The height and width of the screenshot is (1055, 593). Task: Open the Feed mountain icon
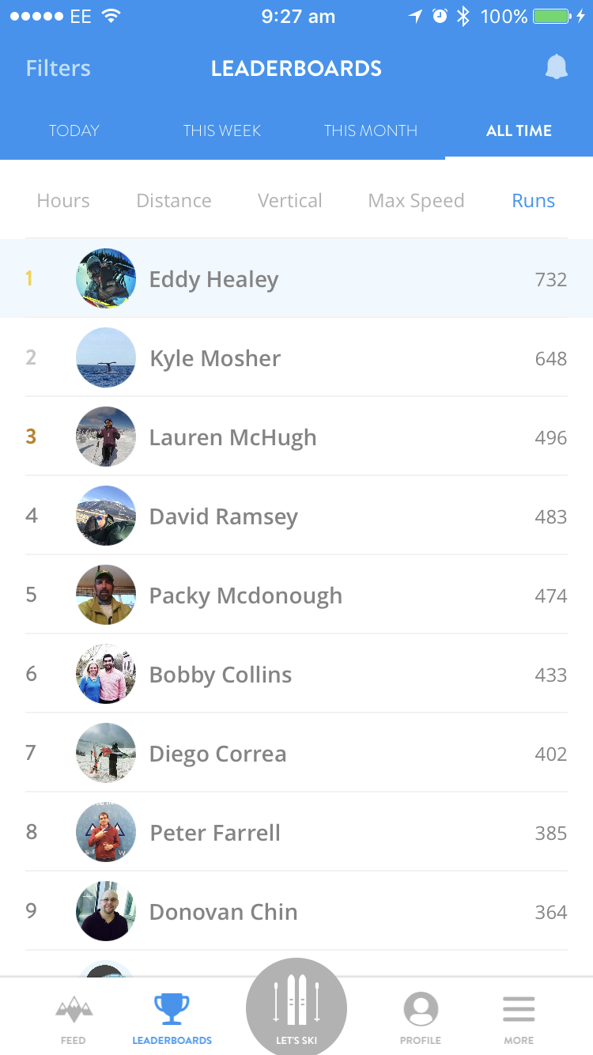pos(74,1010)
